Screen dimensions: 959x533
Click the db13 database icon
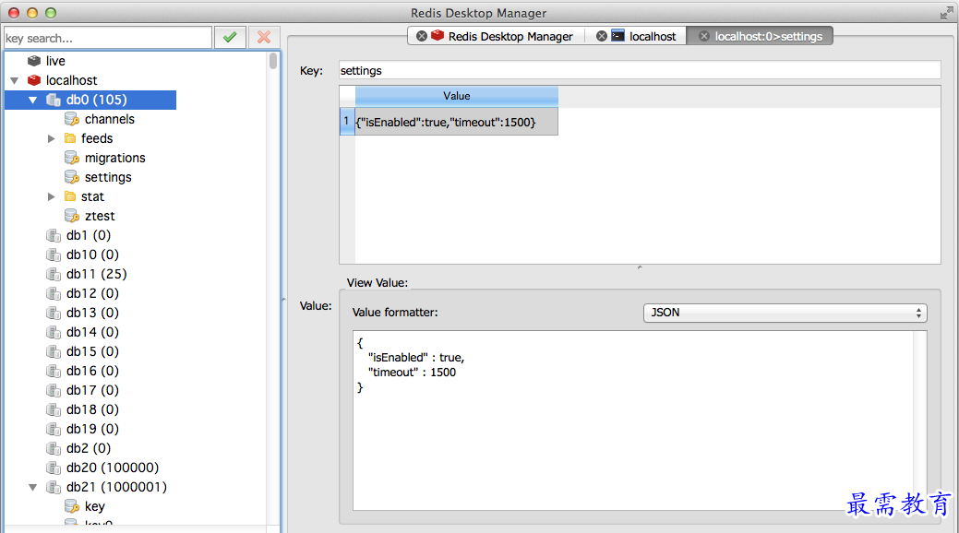click(54, 313)
